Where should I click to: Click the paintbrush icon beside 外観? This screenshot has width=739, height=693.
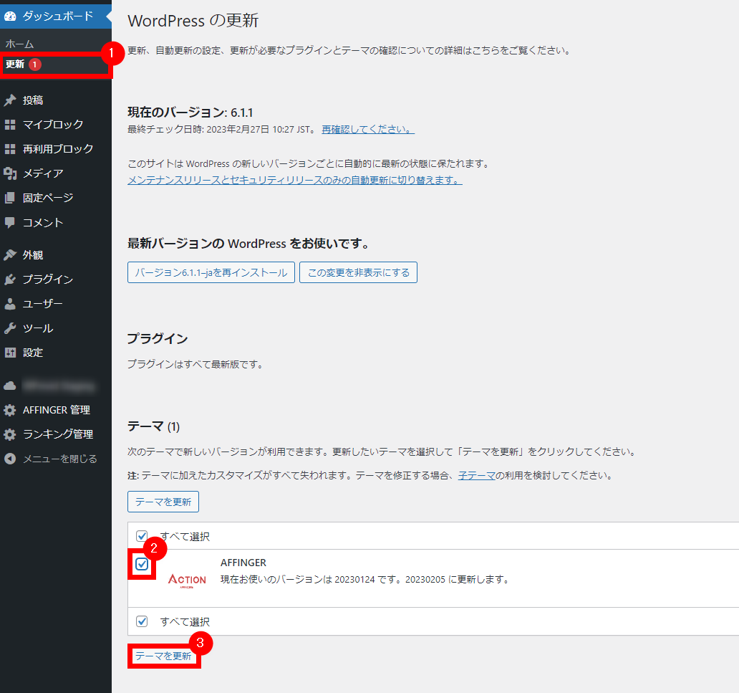[x=10, y=254]
